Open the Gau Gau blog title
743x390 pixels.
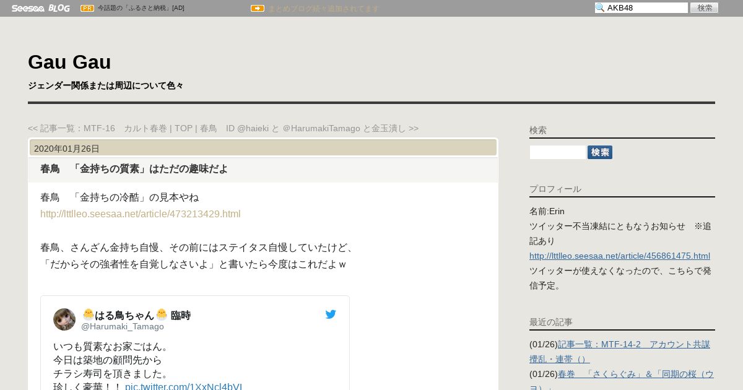click(69, 62)
